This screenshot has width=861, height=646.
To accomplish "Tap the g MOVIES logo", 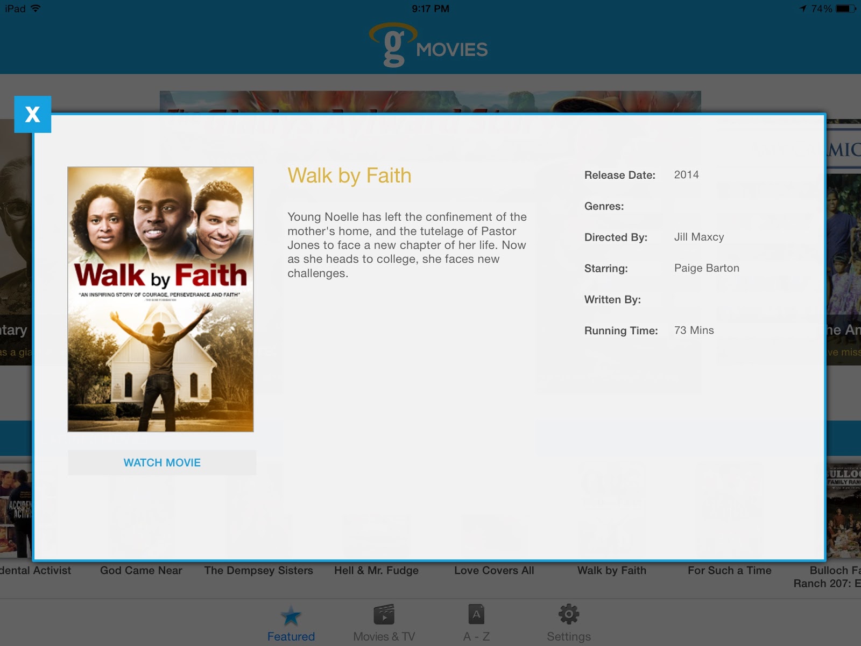I will click(429, 45).
